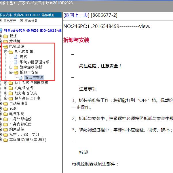This screenshot has width=173, height=173.
Task: Click the 动力电池总成 folder icon
Action: (11, 93)
